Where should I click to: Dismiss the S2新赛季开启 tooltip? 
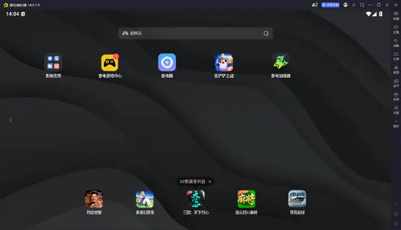[x=210, y=182]
